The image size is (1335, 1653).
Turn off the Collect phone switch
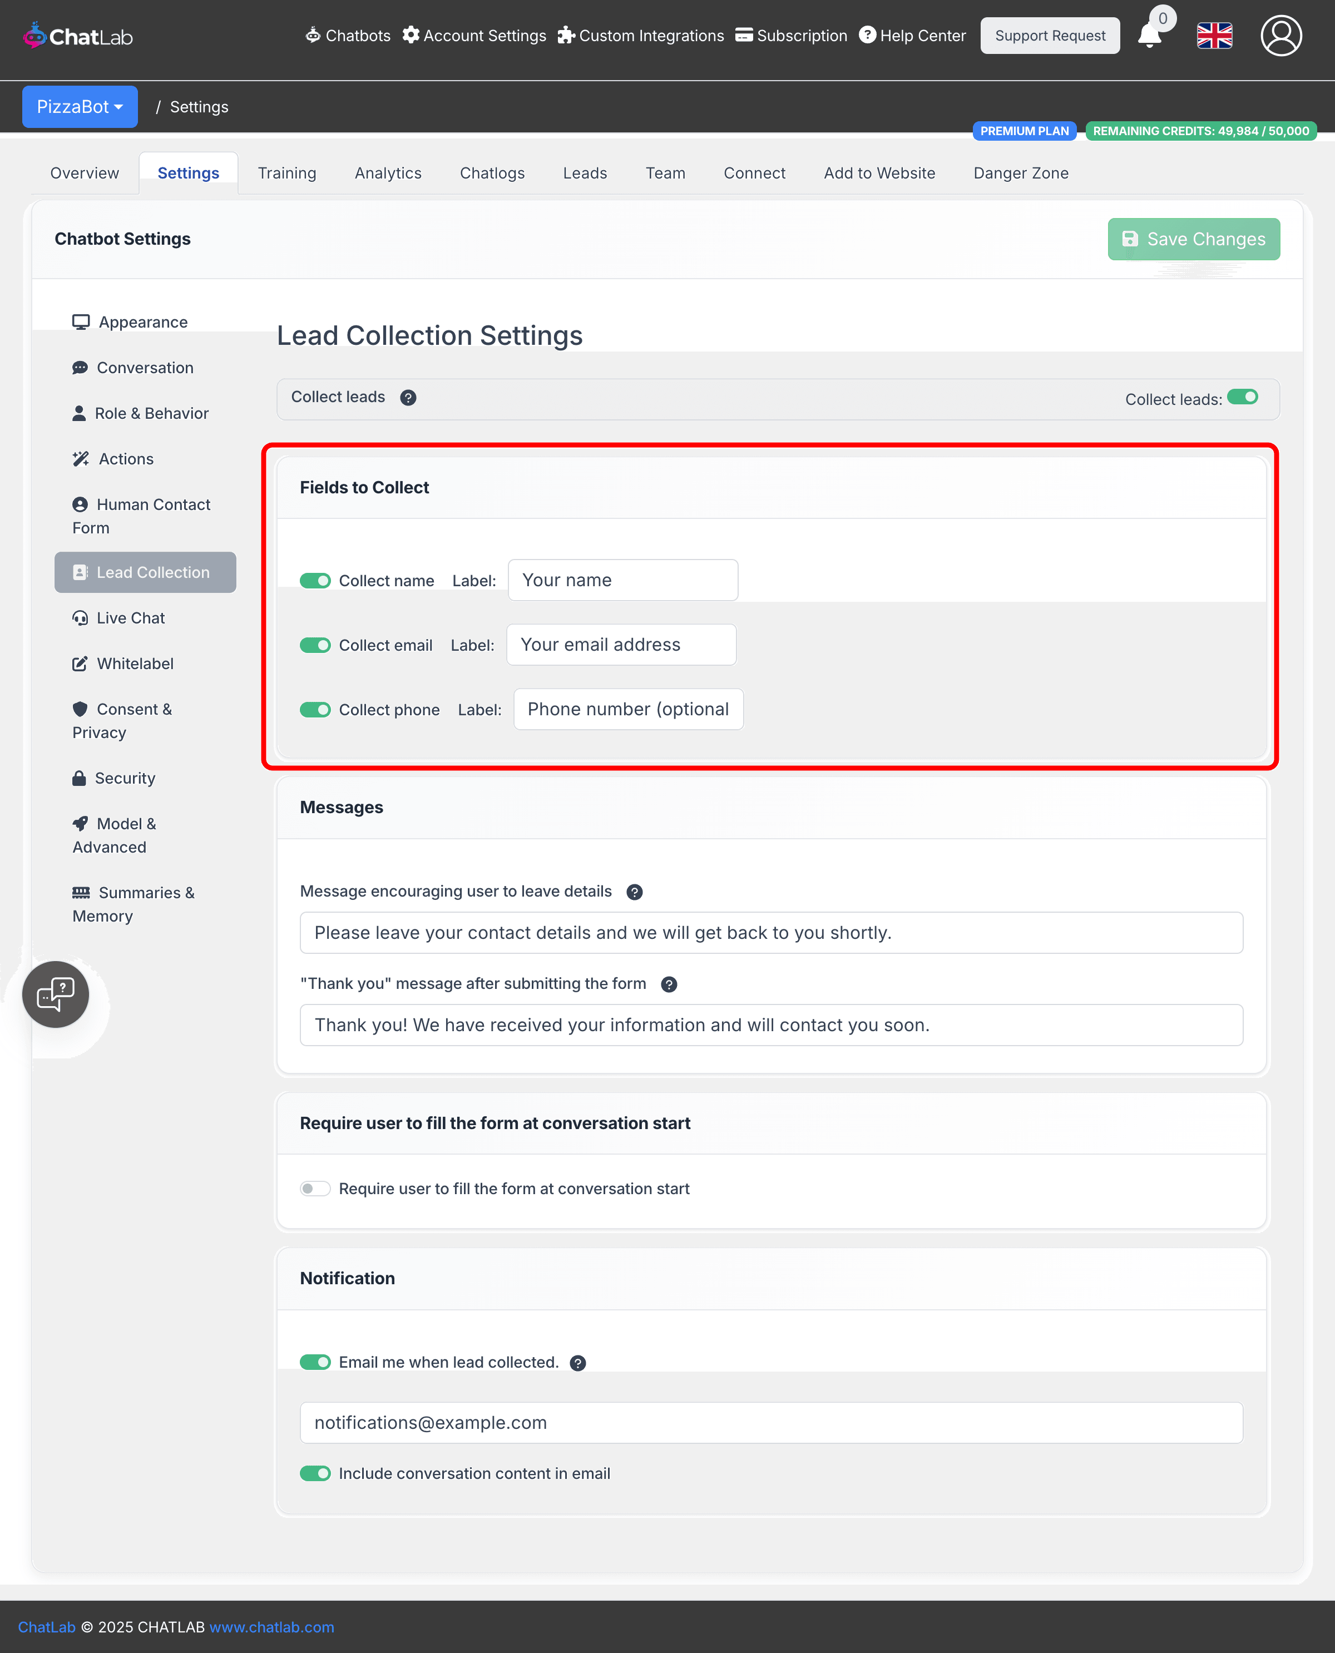(315, 710)
